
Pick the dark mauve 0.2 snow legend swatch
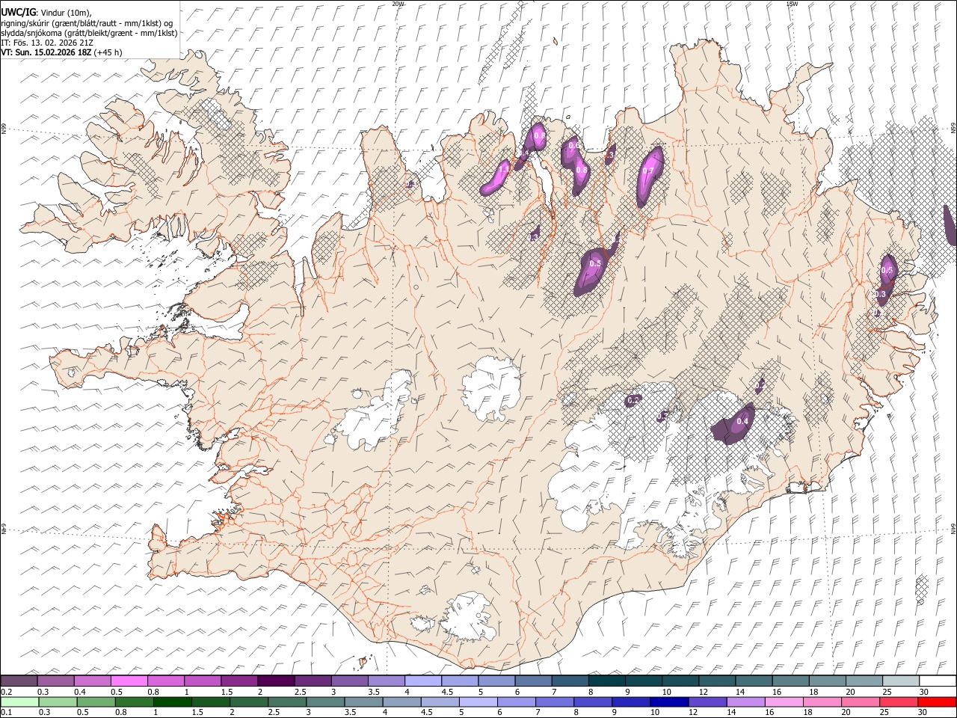pyautogui.click(x=19, y=681)
